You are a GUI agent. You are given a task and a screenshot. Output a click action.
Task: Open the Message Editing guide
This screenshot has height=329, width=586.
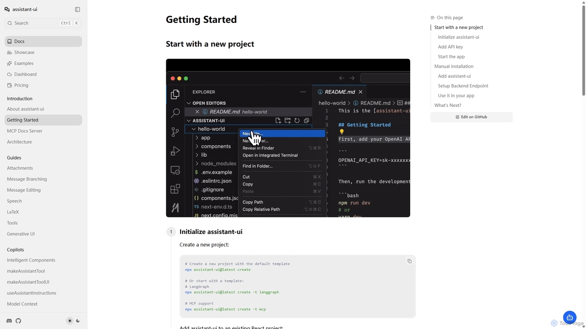click(43, 190)
